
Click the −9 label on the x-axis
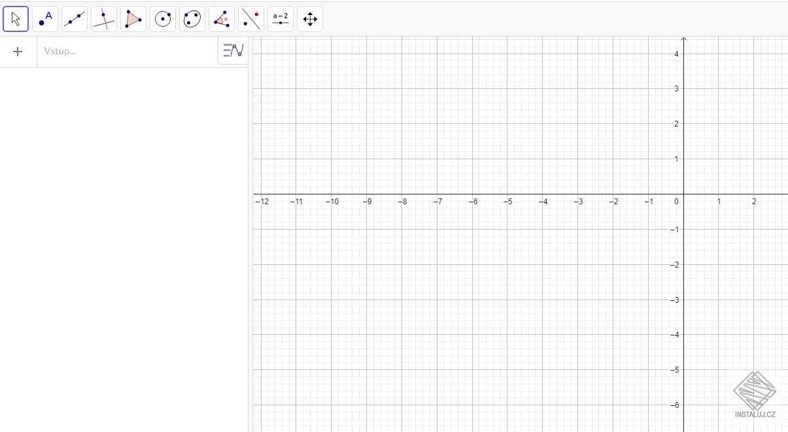pyautogui.click(x=368, y=202)
